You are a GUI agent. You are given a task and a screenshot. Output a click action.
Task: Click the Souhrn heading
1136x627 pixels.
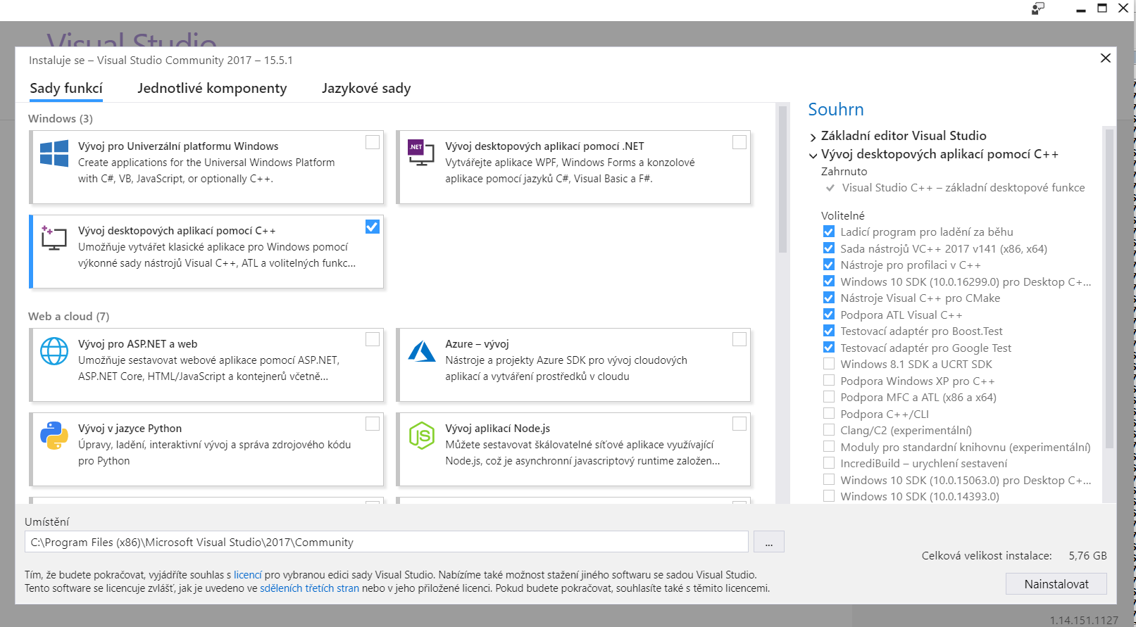click(836, 110)
